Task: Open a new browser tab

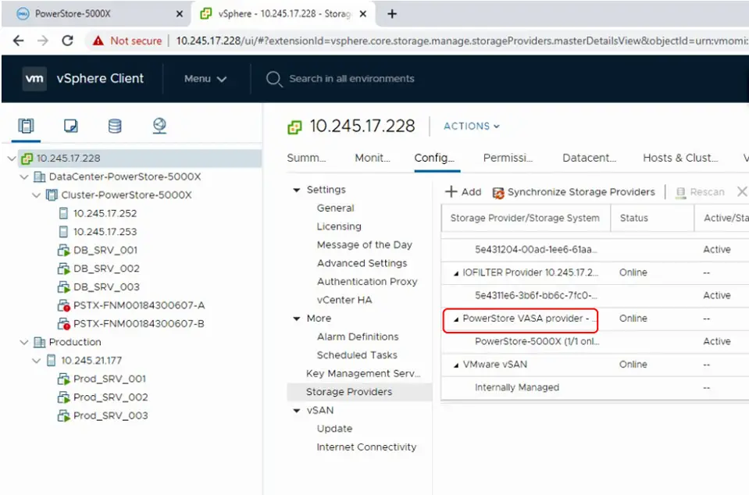Action: pos(392,14)
